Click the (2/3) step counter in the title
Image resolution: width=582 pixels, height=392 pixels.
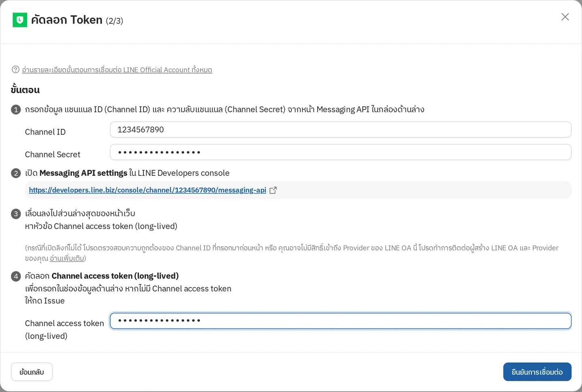click(114, 21)
